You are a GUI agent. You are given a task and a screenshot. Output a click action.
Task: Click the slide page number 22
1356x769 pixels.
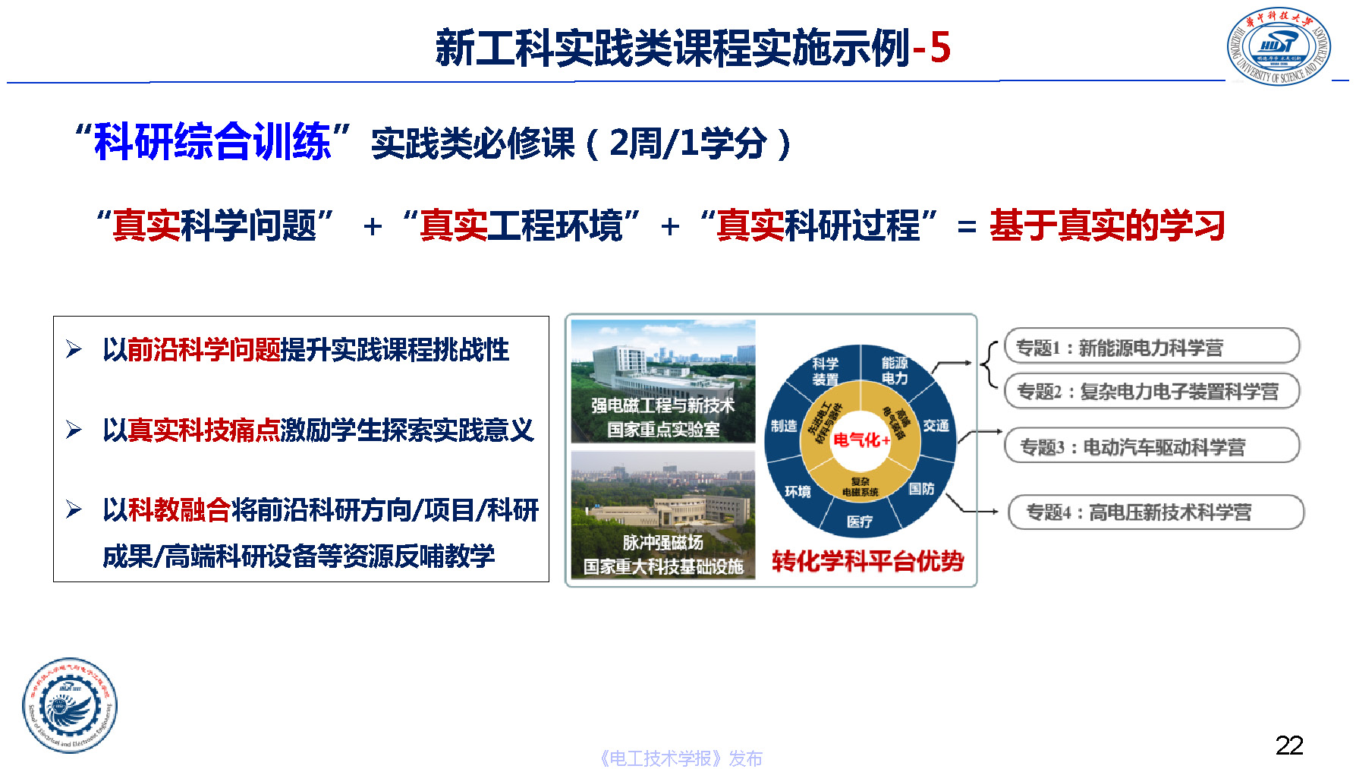tap(1288, 745)
